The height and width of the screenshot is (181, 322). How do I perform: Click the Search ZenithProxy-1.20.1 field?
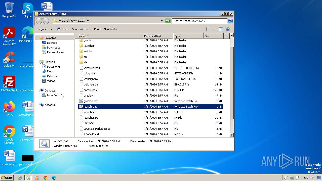200,21
